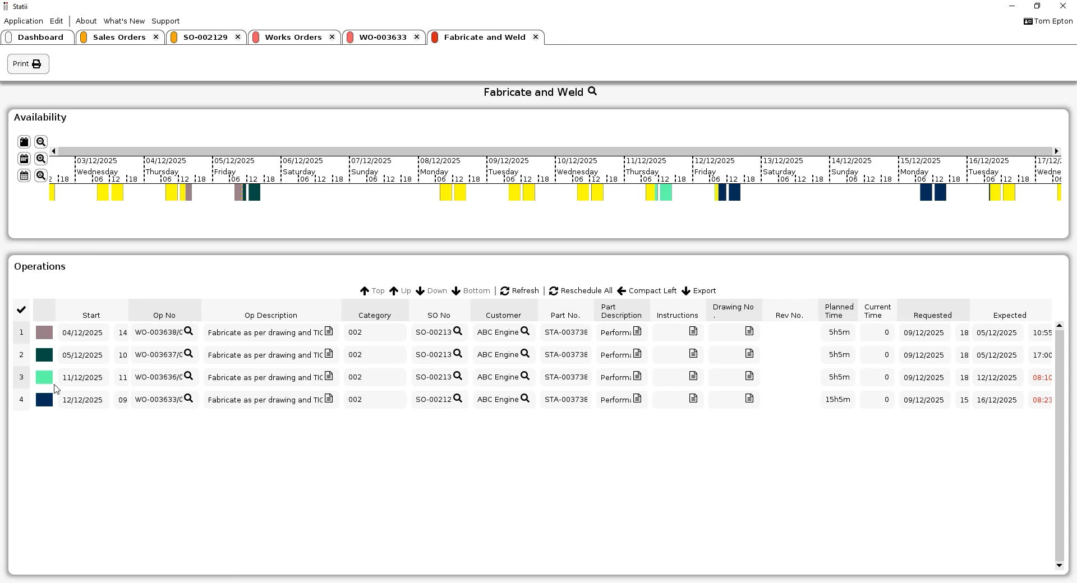Switch to the WO-003633 tab
The height and width of the screenshot is (583, 1077).
383,38
